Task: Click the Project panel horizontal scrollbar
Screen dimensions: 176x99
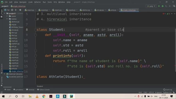Action: (7, 87)
